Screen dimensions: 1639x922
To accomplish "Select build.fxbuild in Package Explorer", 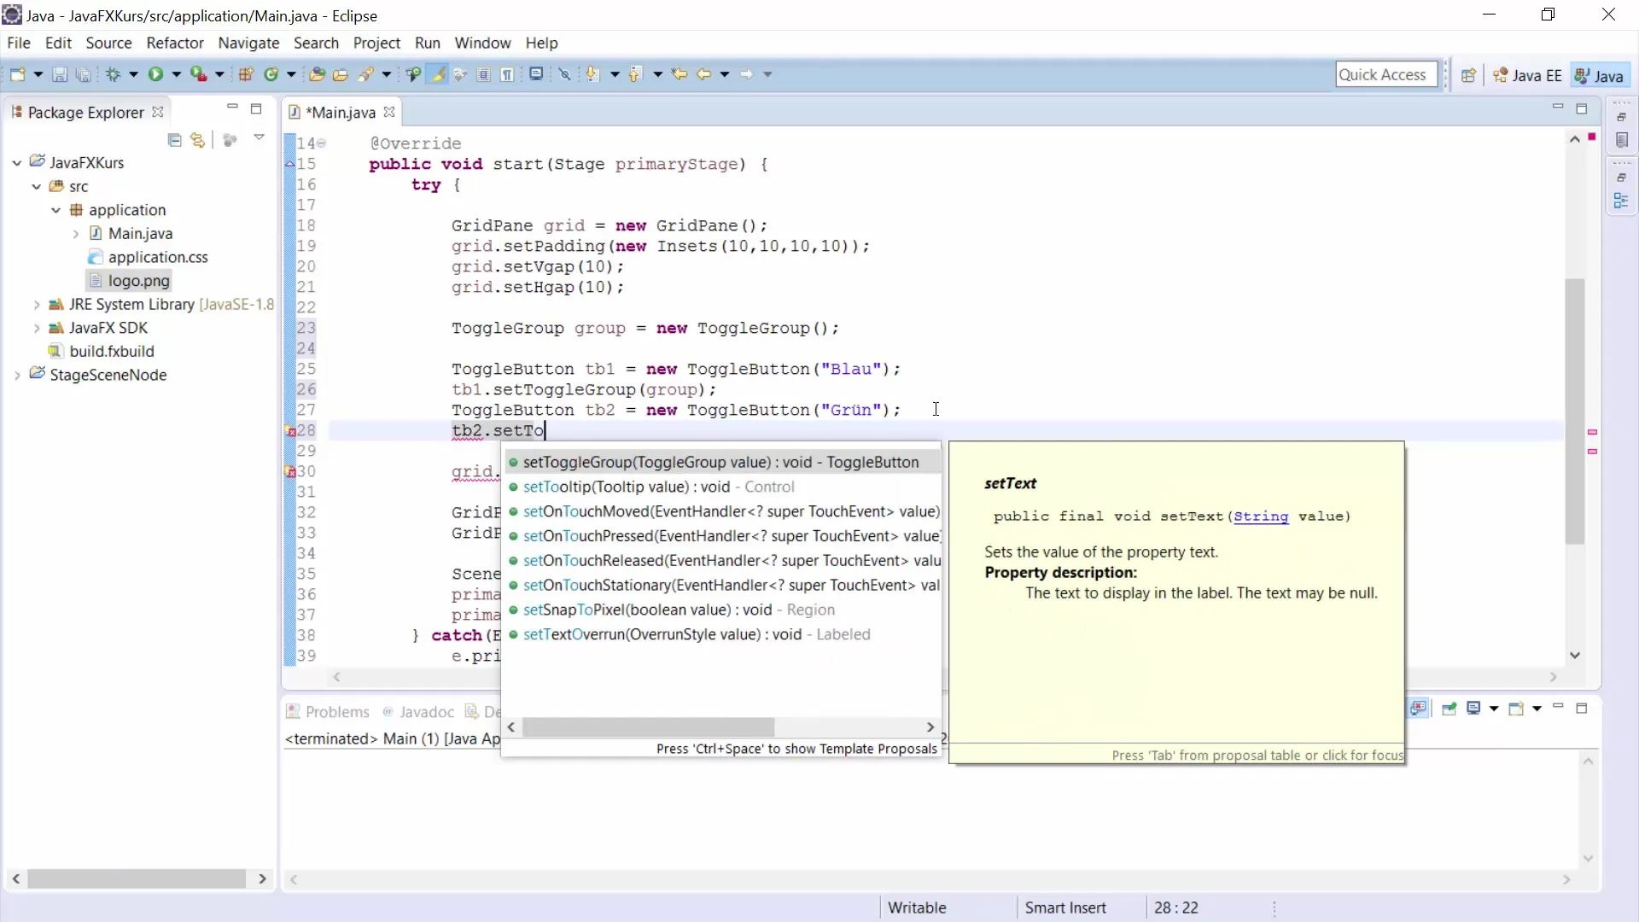I will point(102,351).
